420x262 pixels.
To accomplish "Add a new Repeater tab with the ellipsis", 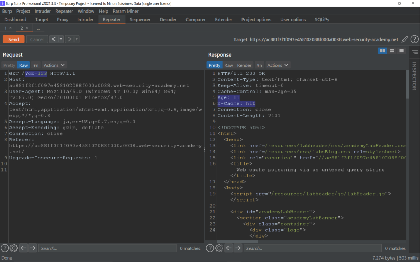I will [x=38, y=28].
